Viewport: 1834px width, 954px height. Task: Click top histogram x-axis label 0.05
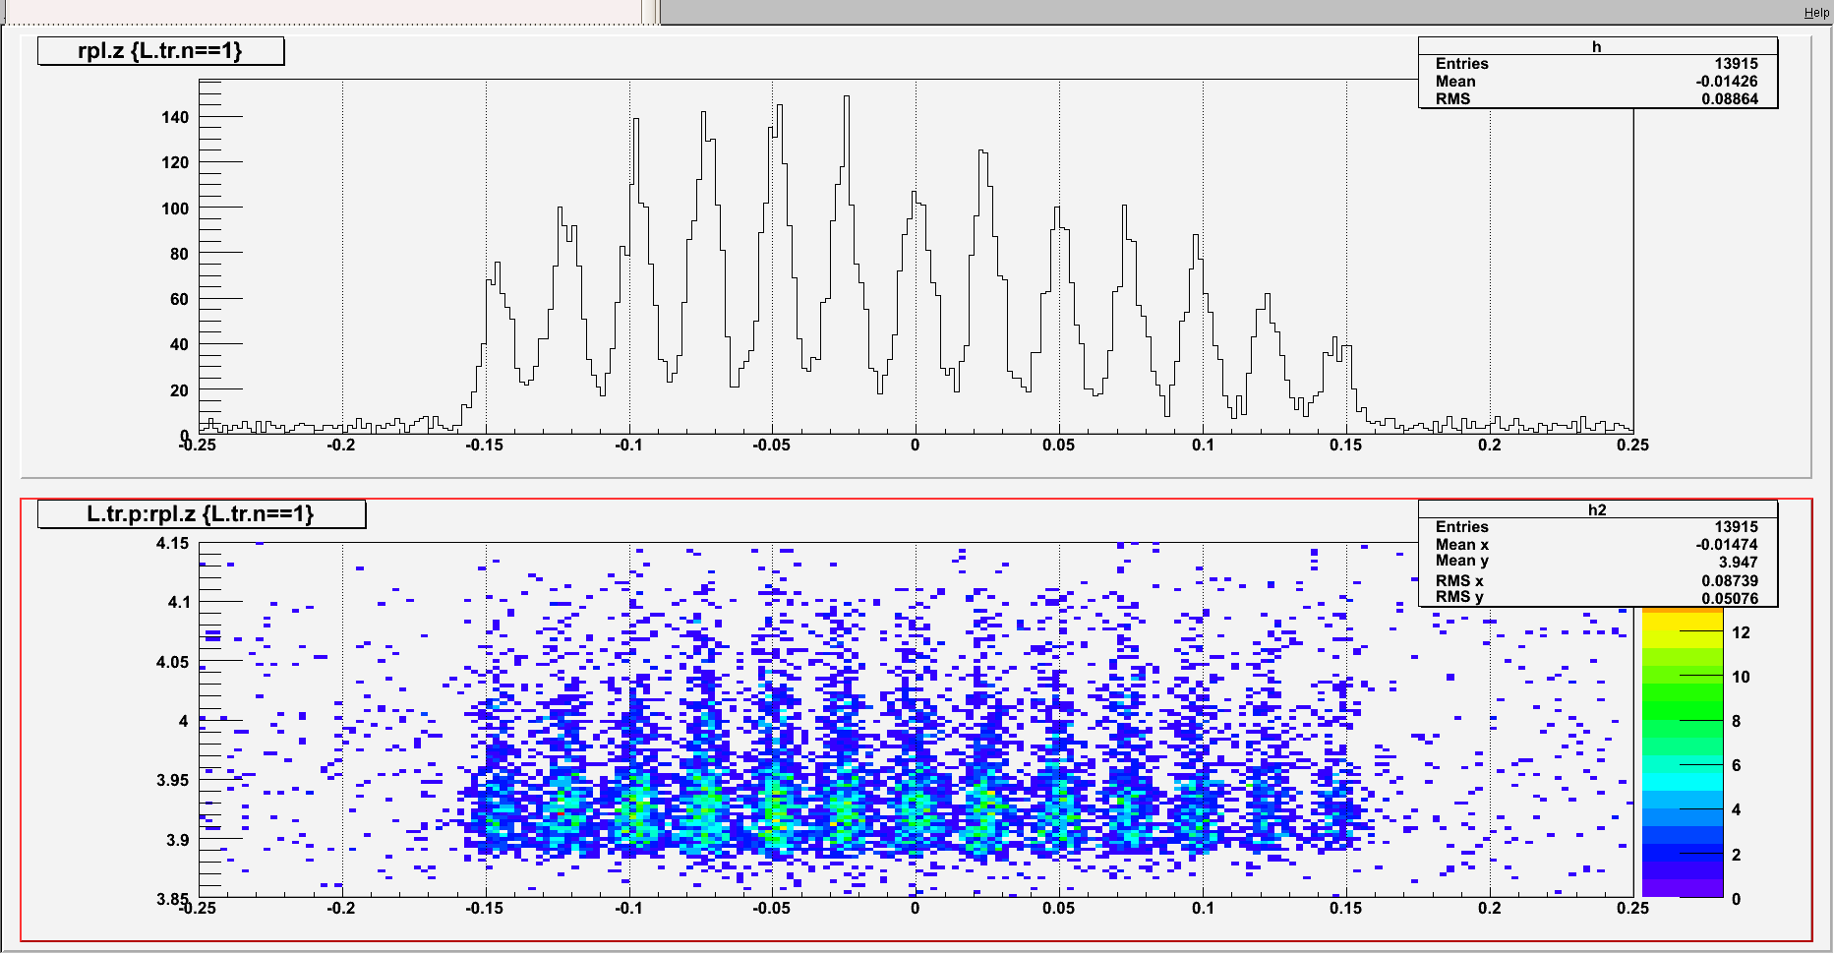(x=1059, y=446)
